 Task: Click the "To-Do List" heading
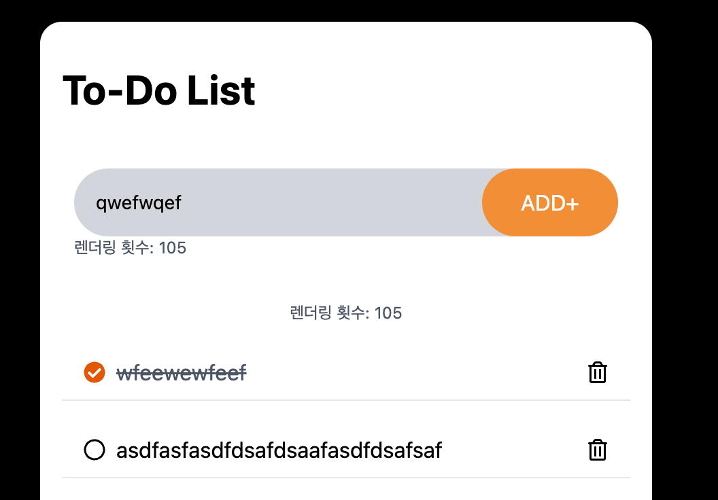point(159,90)
